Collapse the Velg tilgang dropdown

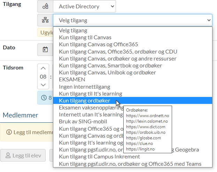coord(132,21)
